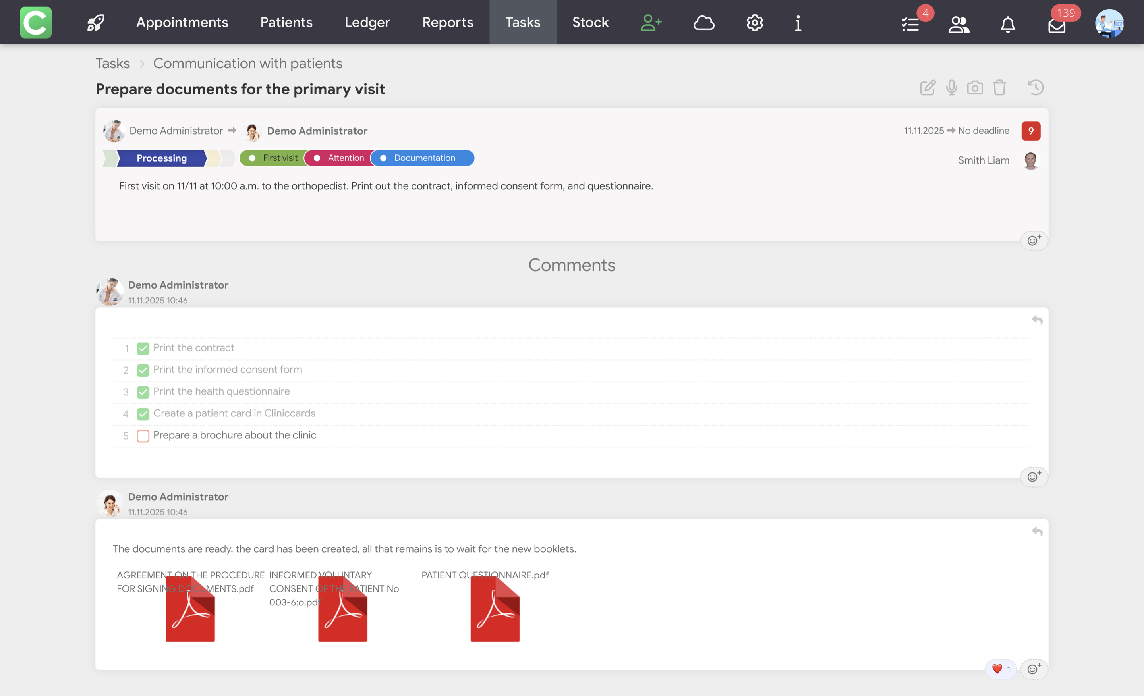
Task: Click the rocket icon in navbar
Action: pos(96,22)
